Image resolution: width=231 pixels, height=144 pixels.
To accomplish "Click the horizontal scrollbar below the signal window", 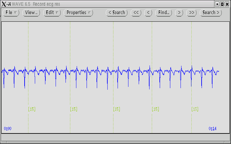I will click(116, 143).
